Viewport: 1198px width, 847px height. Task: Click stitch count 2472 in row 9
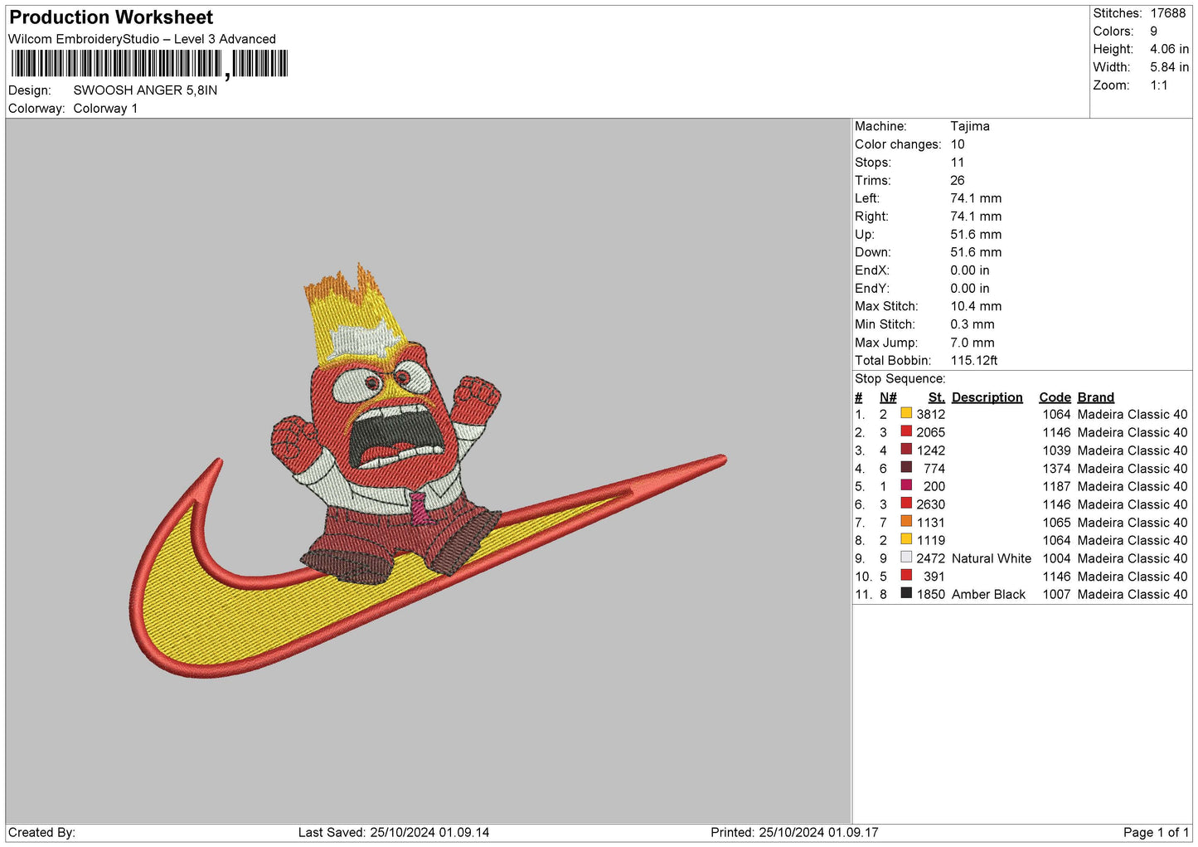point(931,558)
